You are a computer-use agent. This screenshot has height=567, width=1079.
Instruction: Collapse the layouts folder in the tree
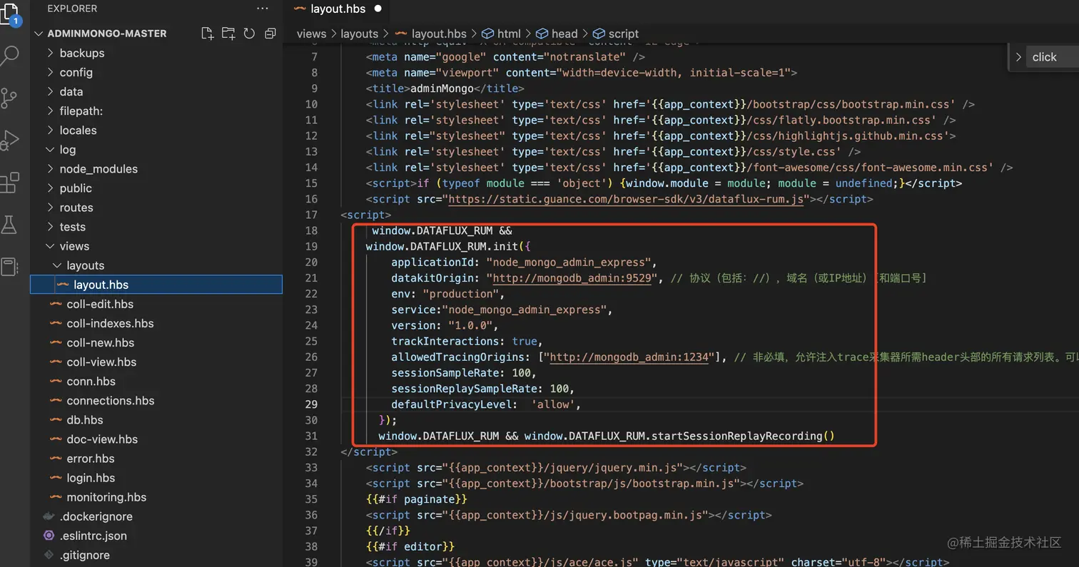coord(156,265)
